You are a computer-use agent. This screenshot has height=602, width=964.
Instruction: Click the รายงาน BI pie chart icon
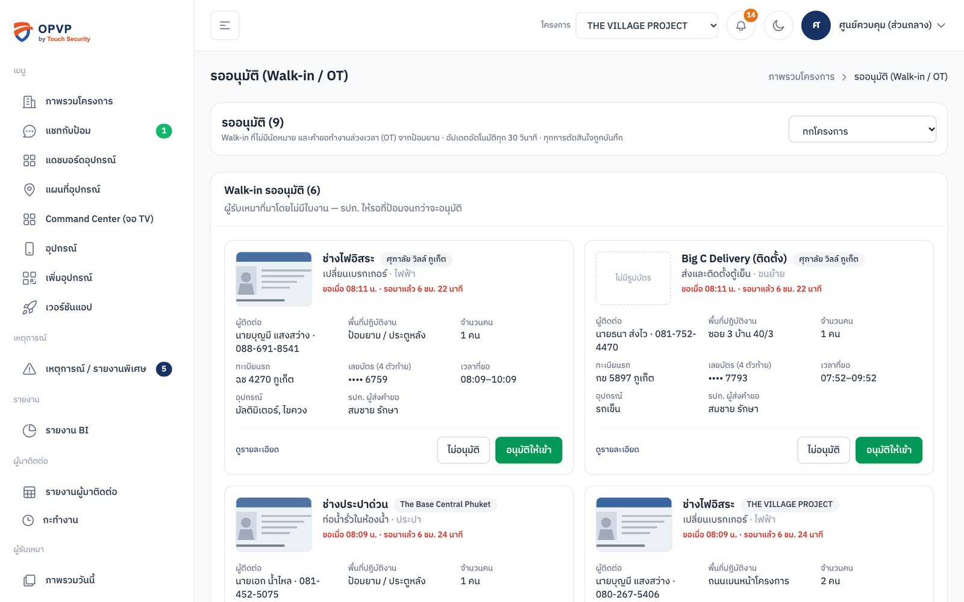(29, 430)
